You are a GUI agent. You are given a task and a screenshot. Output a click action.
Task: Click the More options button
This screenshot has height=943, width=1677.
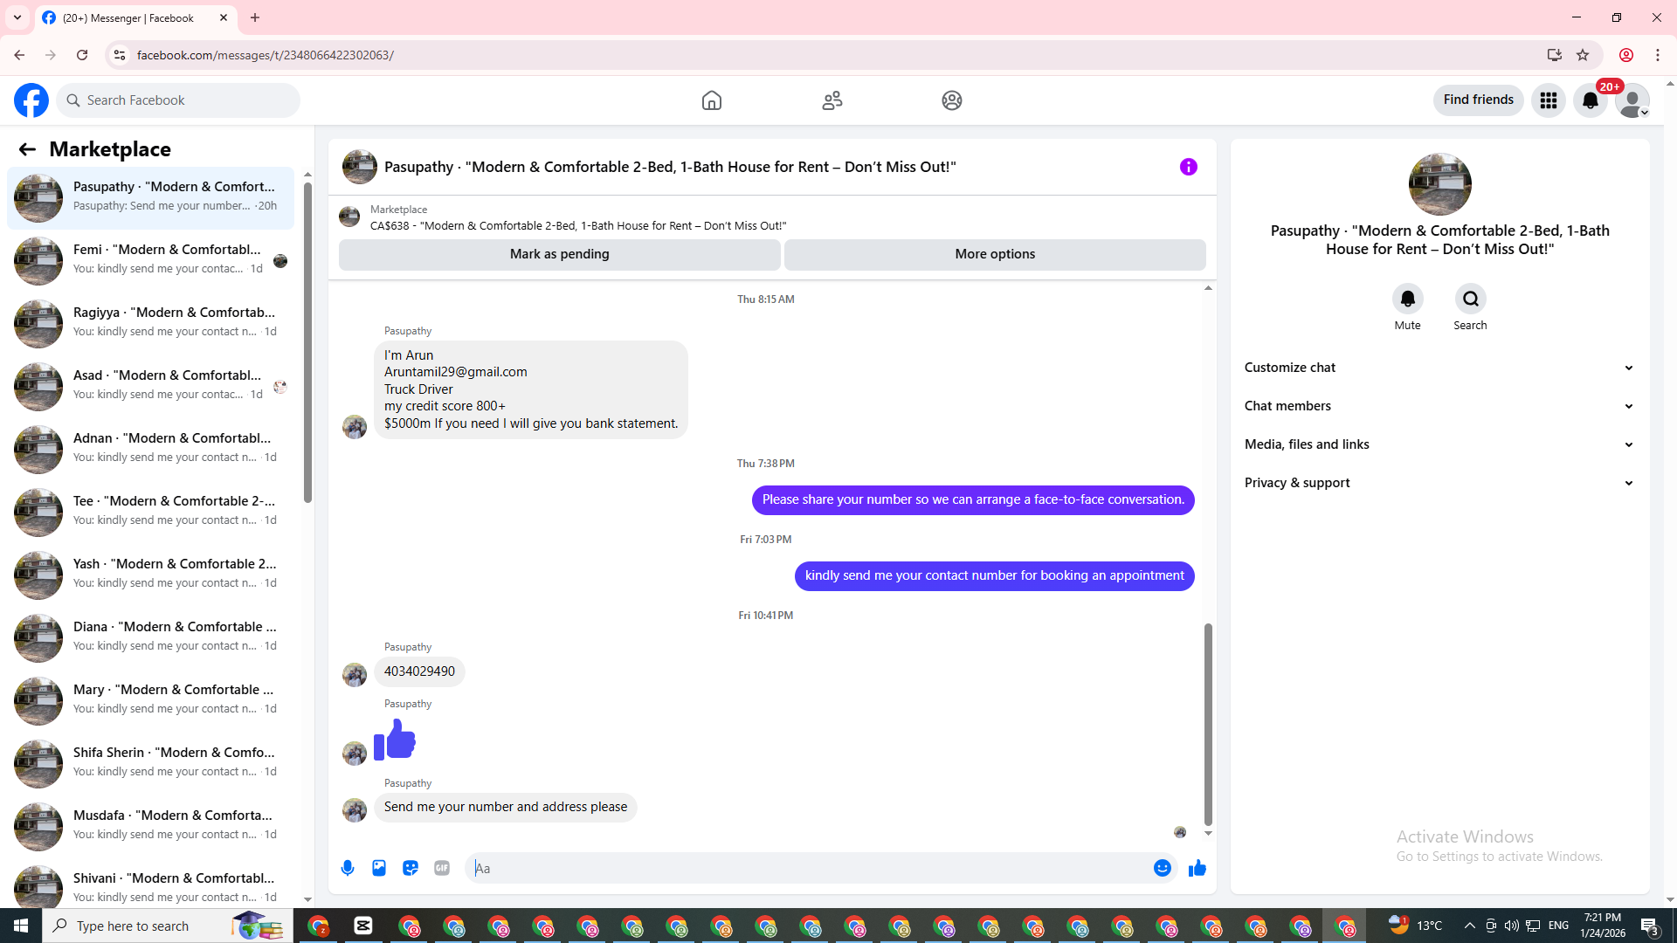pos(995,254)
